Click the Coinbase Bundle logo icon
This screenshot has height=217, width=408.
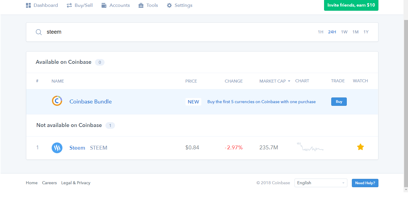(x=57, y=101)
